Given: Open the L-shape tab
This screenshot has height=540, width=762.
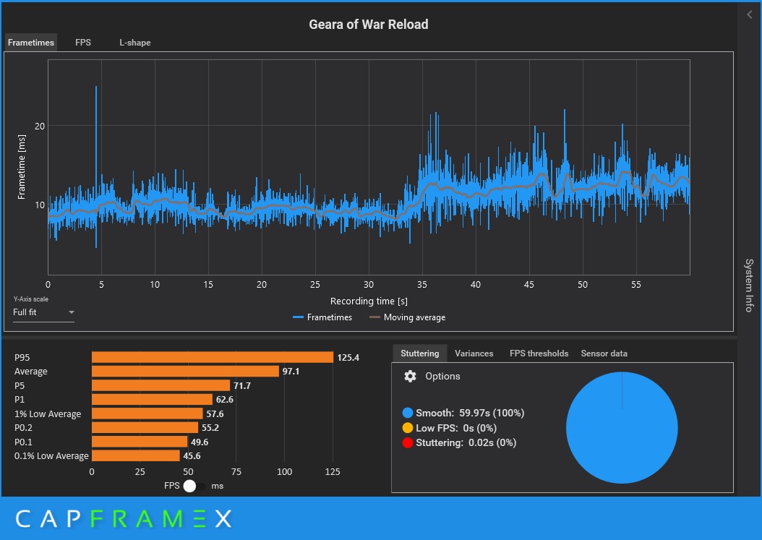Looking at the screenshot, I should [135, 42].
